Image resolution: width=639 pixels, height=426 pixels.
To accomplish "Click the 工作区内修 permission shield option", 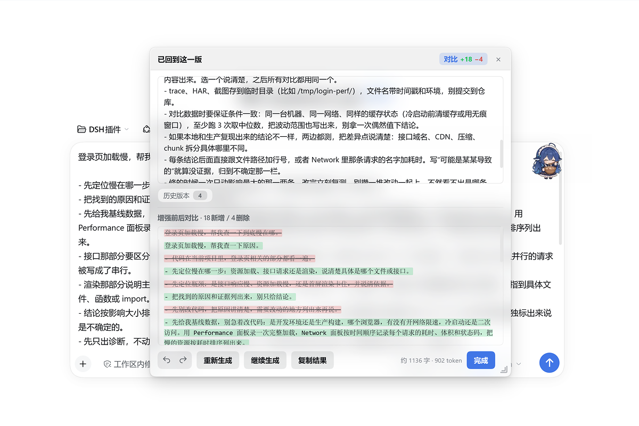I will coord(127,364).
